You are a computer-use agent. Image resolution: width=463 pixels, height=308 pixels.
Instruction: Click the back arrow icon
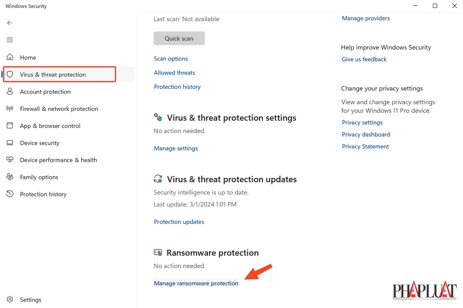[x=10, y=23]
